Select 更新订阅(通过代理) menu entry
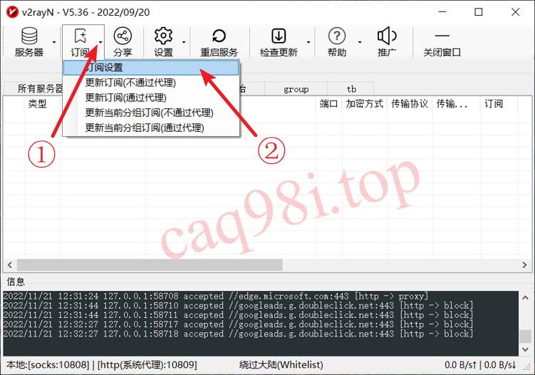 [151, 98]
